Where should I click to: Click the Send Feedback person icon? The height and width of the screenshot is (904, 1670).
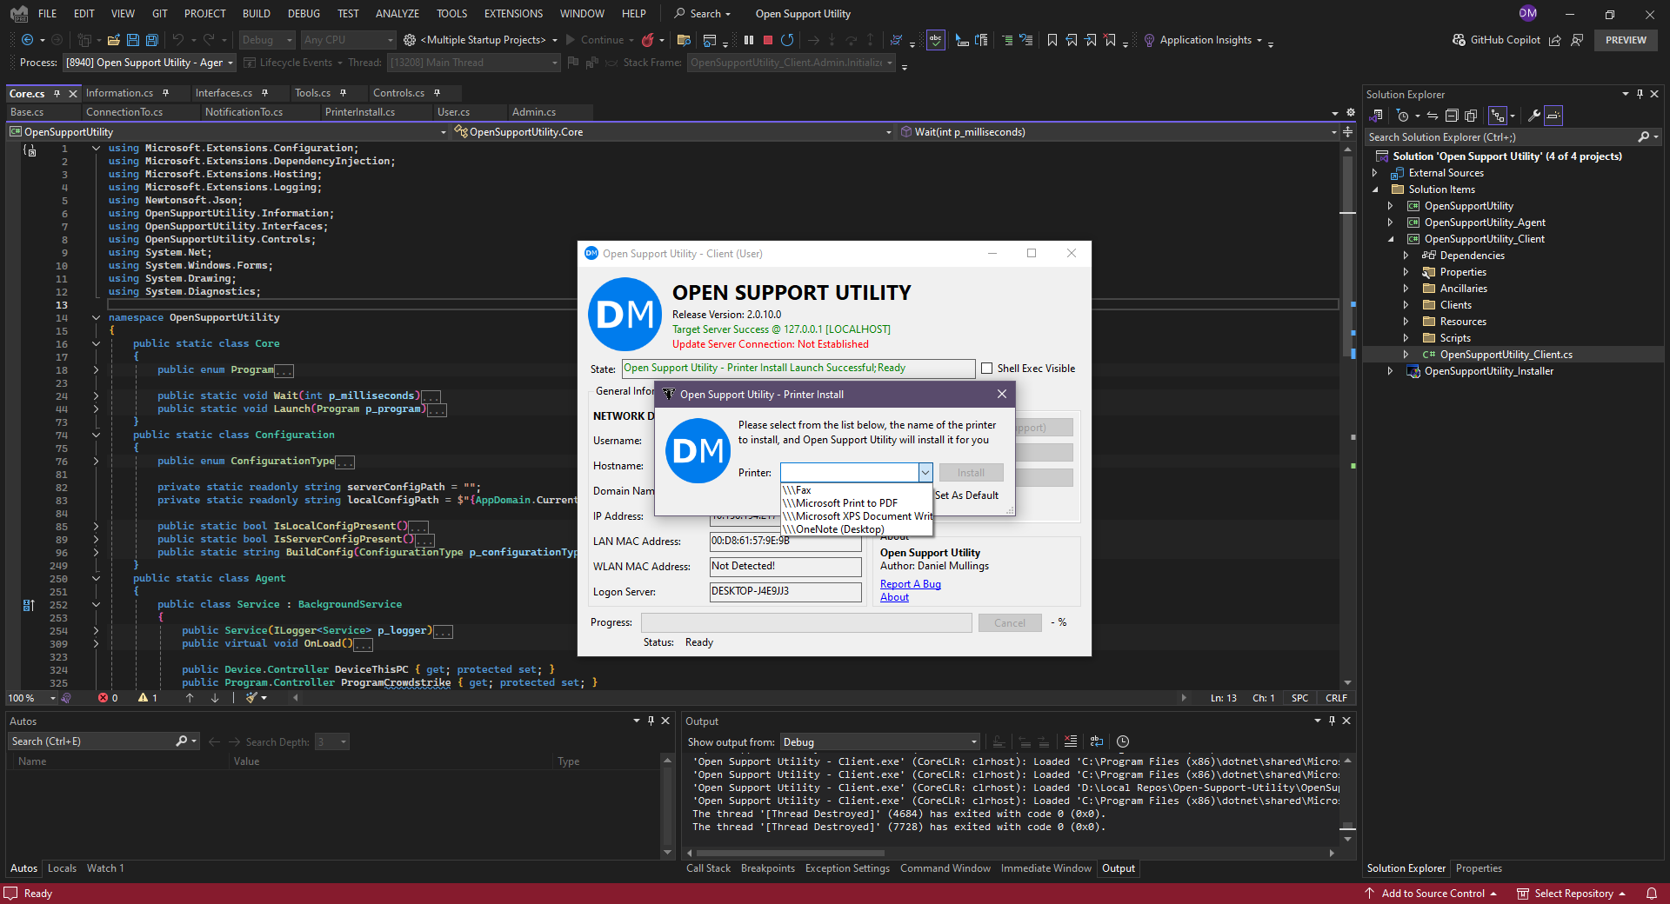1577,40
